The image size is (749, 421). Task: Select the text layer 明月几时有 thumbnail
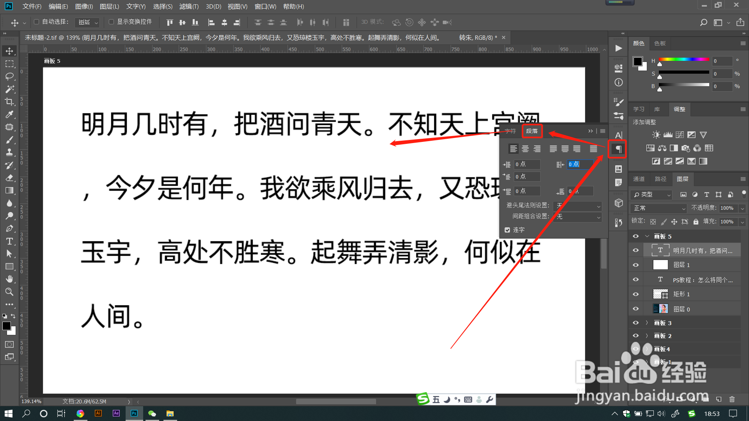[x=660, y=250]
